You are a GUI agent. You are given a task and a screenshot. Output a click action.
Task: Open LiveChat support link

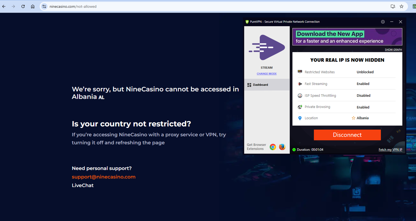tap(83, 185)
